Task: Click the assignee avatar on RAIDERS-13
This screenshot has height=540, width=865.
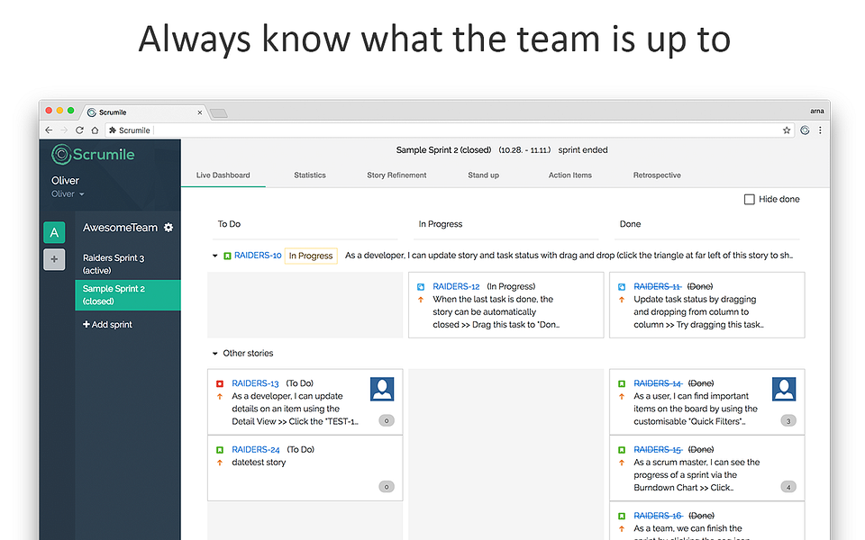Action: 382,389
